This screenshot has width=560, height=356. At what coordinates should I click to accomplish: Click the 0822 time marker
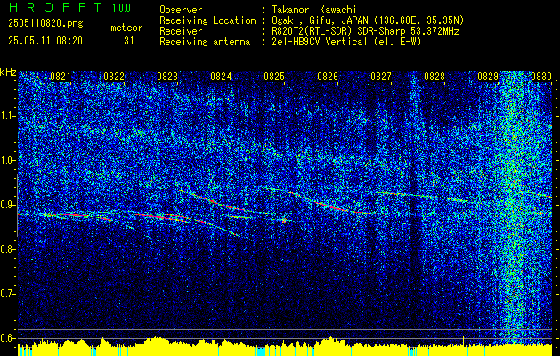[x=114, y=77]
